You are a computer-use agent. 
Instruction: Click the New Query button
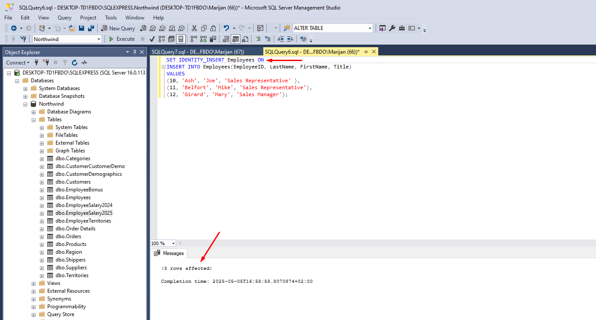118,28
